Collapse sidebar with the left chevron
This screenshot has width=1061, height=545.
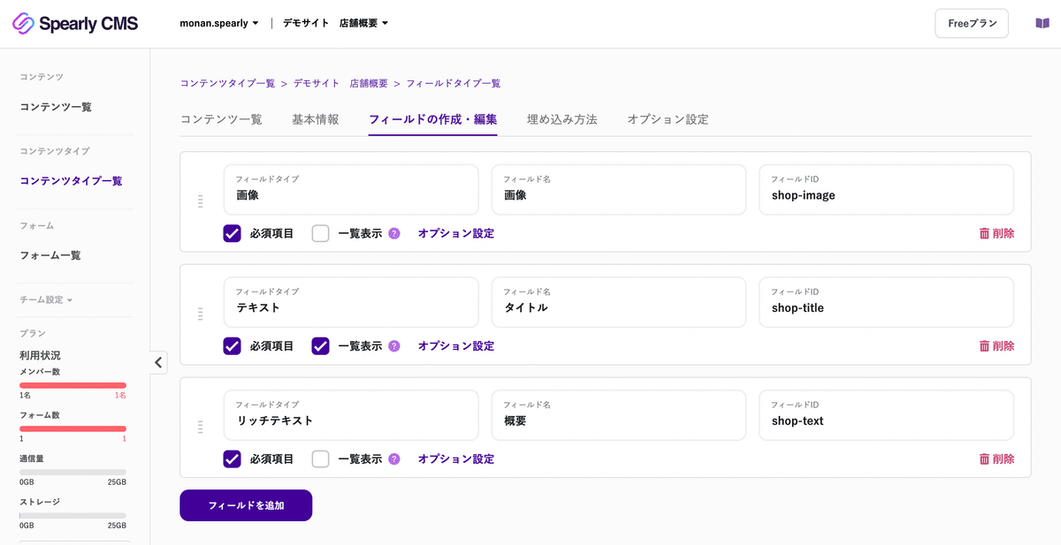pyautogui.click(x=158, y=362)
